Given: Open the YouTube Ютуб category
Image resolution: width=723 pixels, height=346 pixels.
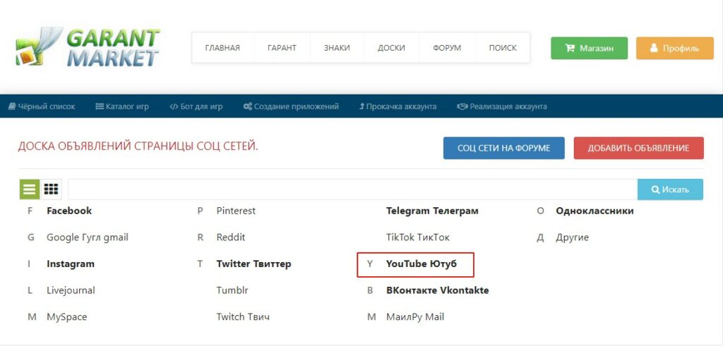Looking at the screenshot, I should [422, 264].
